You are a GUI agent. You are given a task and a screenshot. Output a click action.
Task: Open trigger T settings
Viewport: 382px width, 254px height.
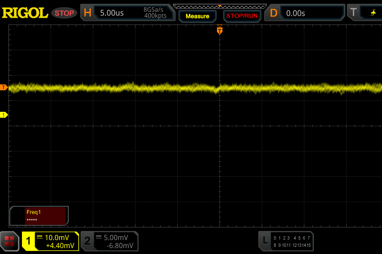tap(353, 12)
